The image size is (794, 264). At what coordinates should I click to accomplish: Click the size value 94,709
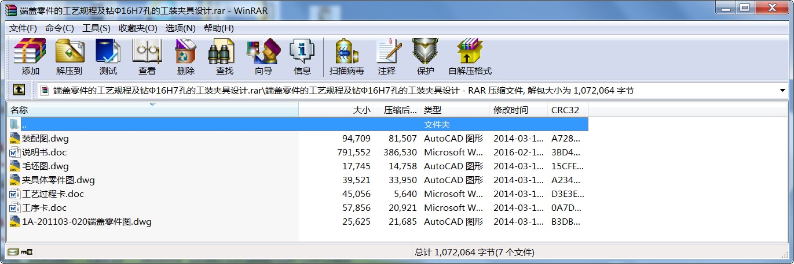coord(356,138)
